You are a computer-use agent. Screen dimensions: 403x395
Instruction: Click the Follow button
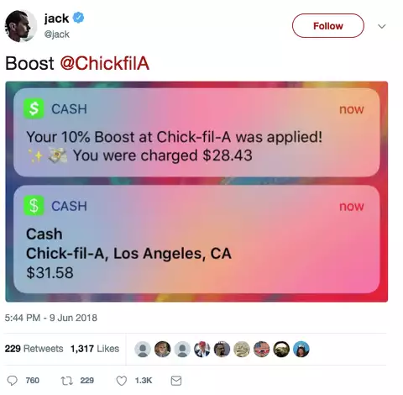(x=328, y=26)
